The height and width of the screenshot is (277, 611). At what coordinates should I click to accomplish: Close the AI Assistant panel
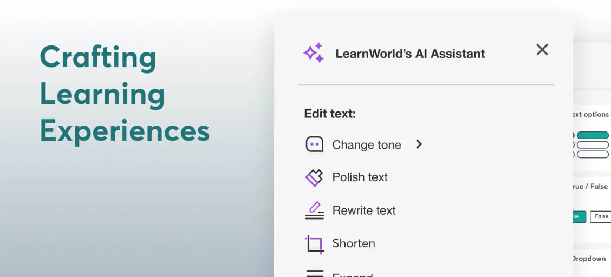[542, 50]
